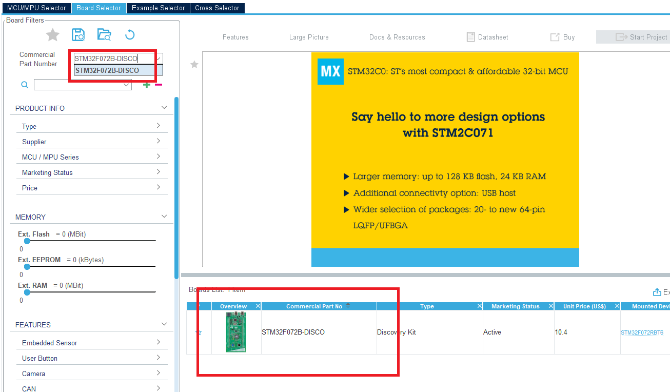Save the current board filters

tap(78, 34)
